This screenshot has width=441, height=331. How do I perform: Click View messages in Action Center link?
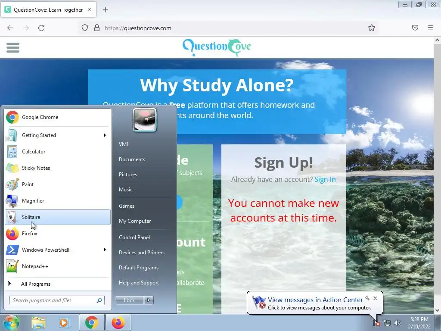(315, 300)
